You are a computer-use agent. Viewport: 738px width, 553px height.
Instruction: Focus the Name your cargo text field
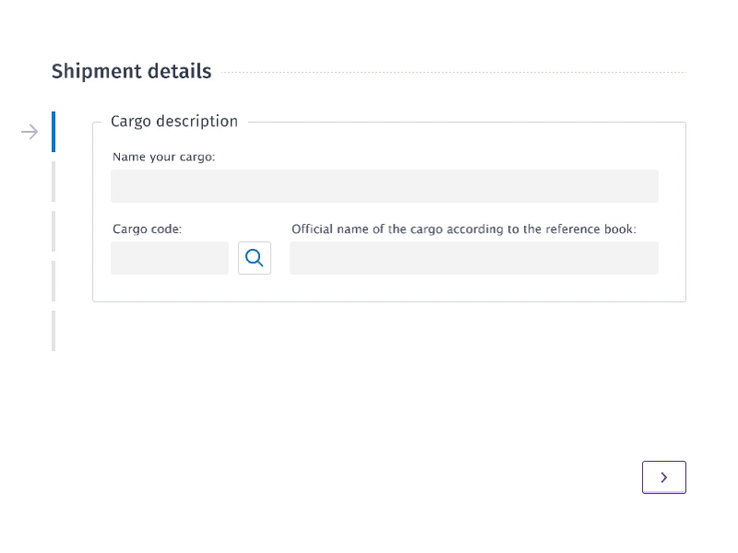coord(385,185)
